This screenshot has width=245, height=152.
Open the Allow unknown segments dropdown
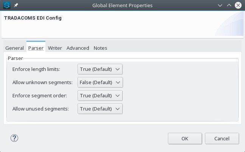point(100,82)
